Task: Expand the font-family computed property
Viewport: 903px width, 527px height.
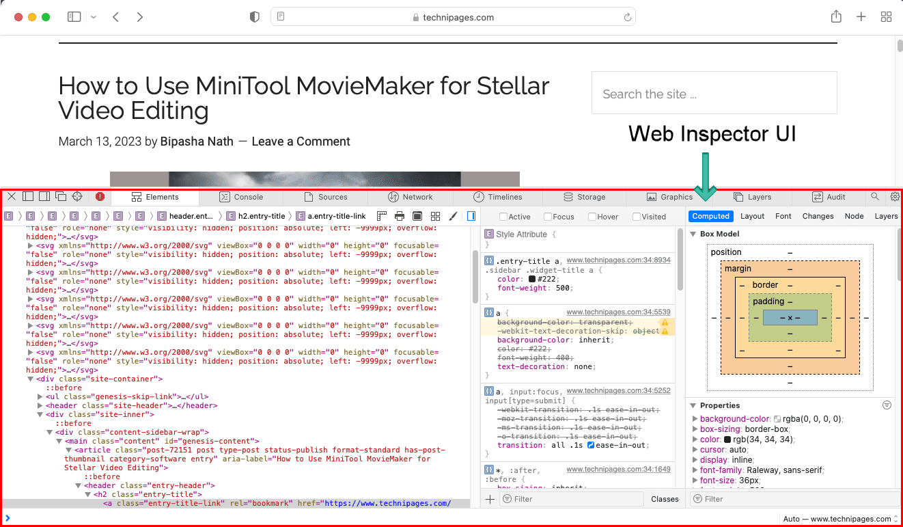Action: pos(695,470)
